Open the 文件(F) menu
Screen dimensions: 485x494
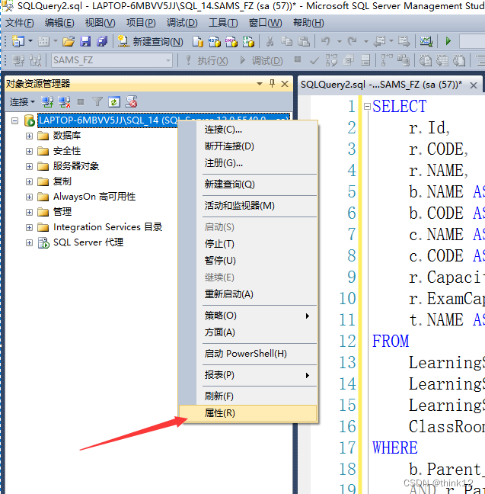(20, 23)
